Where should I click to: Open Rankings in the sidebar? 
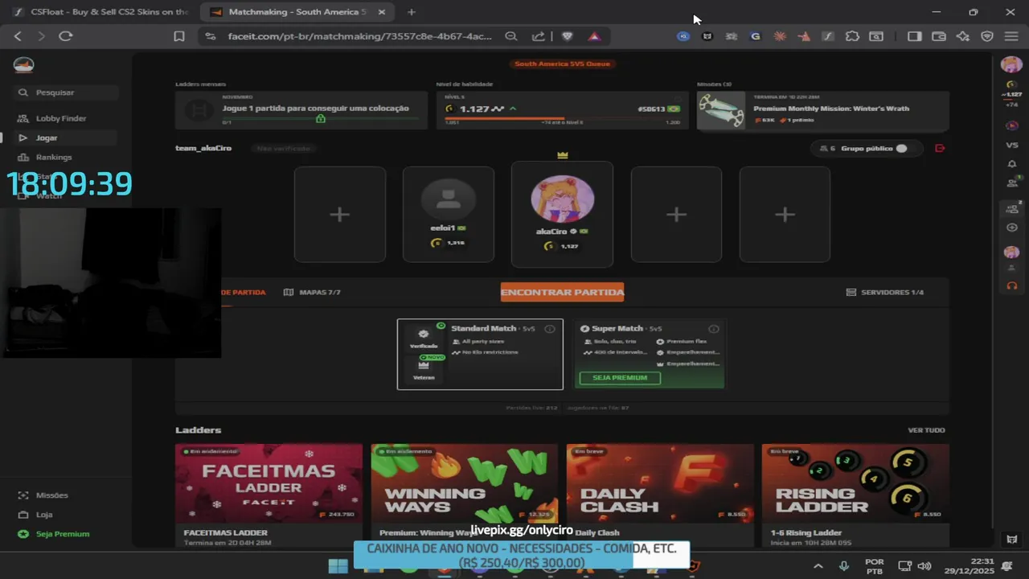(54, 157)
